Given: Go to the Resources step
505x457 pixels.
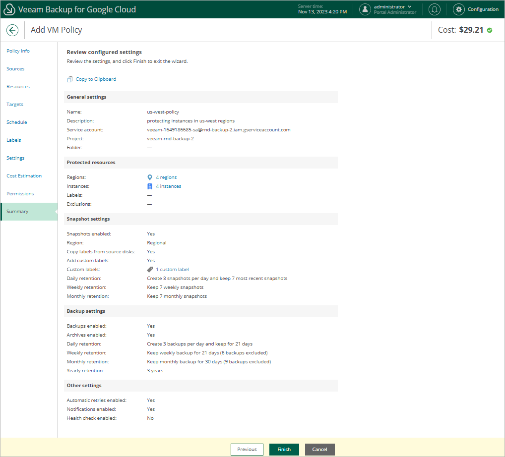Looking at the screenshot, I should tap(18, 87).
